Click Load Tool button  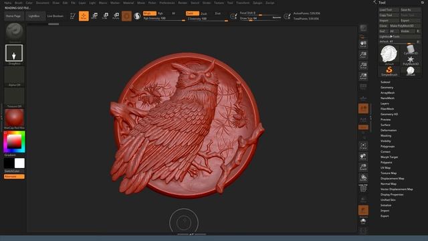[389, 10]
